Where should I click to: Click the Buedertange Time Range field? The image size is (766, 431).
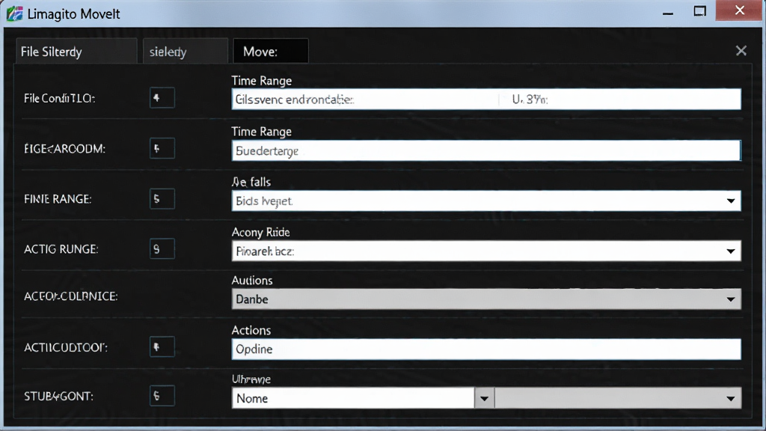tap(486, 150)
